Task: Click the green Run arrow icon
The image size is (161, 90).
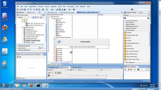Action: (x=70, y=9)
